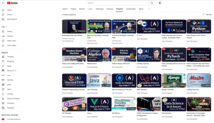Click the Coding Interview playlist title
The width and height of the screenshot is (214, 123).
193,90
